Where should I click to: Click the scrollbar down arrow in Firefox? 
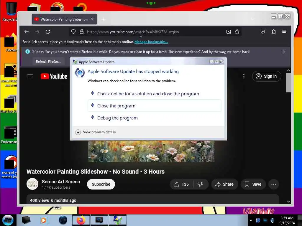(x=288, y=201)
